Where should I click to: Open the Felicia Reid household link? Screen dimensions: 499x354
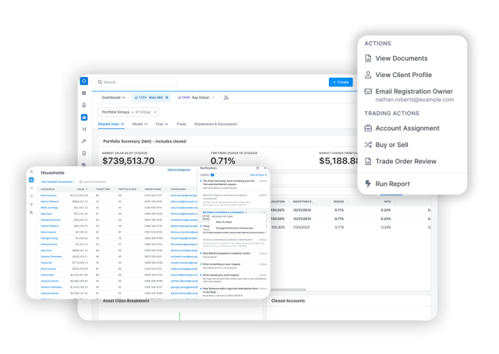click(x=47, y=275)
